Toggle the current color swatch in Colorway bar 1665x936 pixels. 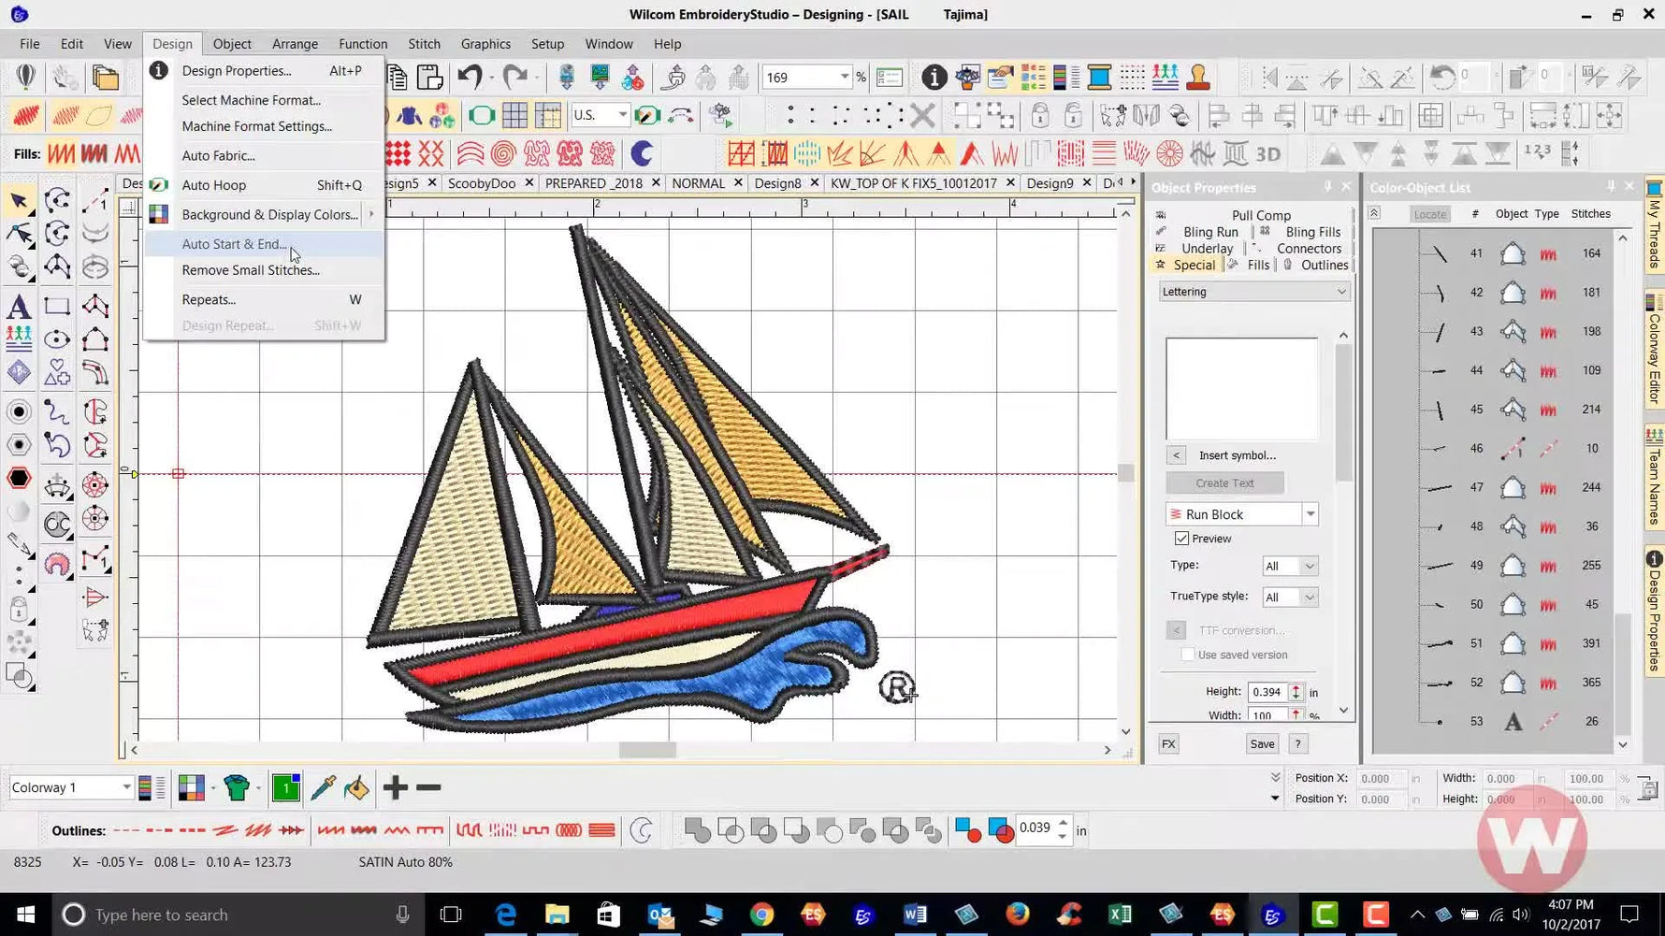[286, 787]
